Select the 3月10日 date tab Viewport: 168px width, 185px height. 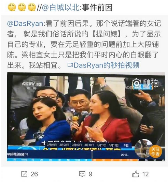coord(89,145)
